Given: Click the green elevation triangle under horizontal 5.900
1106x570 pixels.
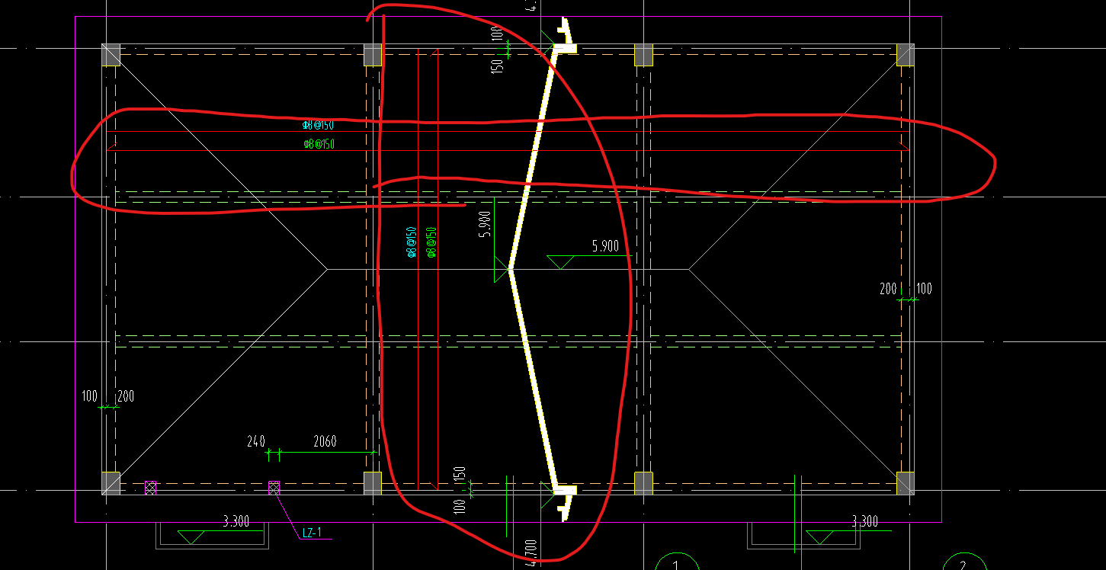Looking at the screenshot, I should click(x=561, y=262).
